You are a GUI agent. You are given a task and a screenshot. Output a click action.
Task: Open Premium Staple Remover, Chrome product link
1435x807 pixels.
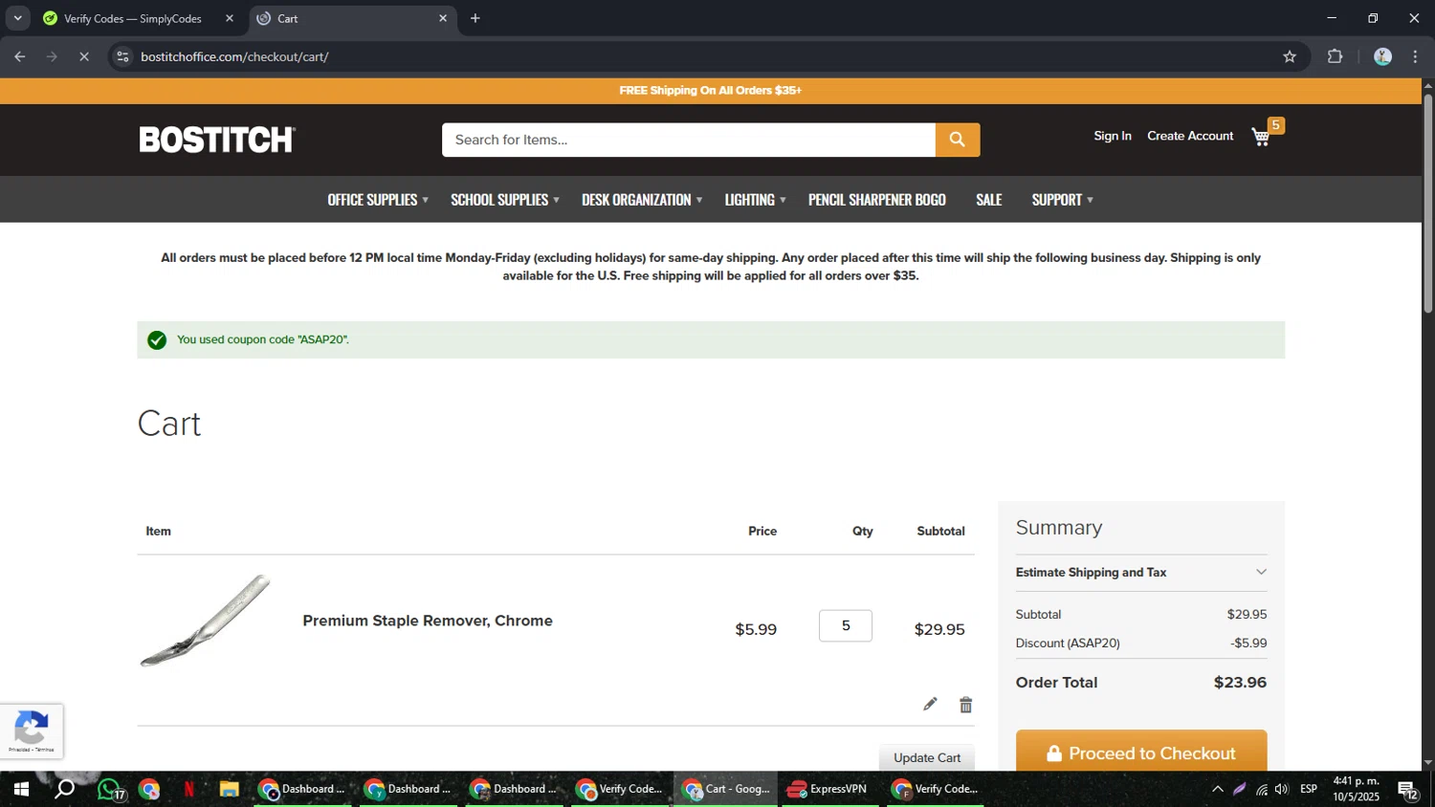point(428,621)
